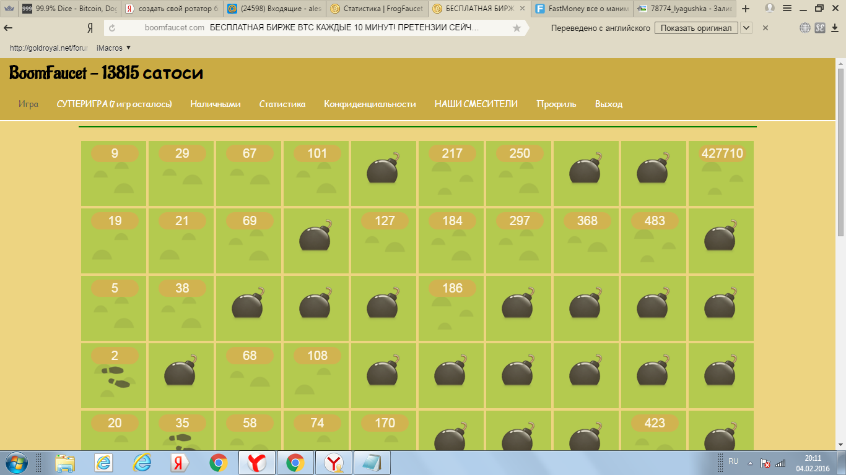This screenshot has height=475, width=846.
Task: Click the 'Выход' logout link
Action: click(609, 104)
